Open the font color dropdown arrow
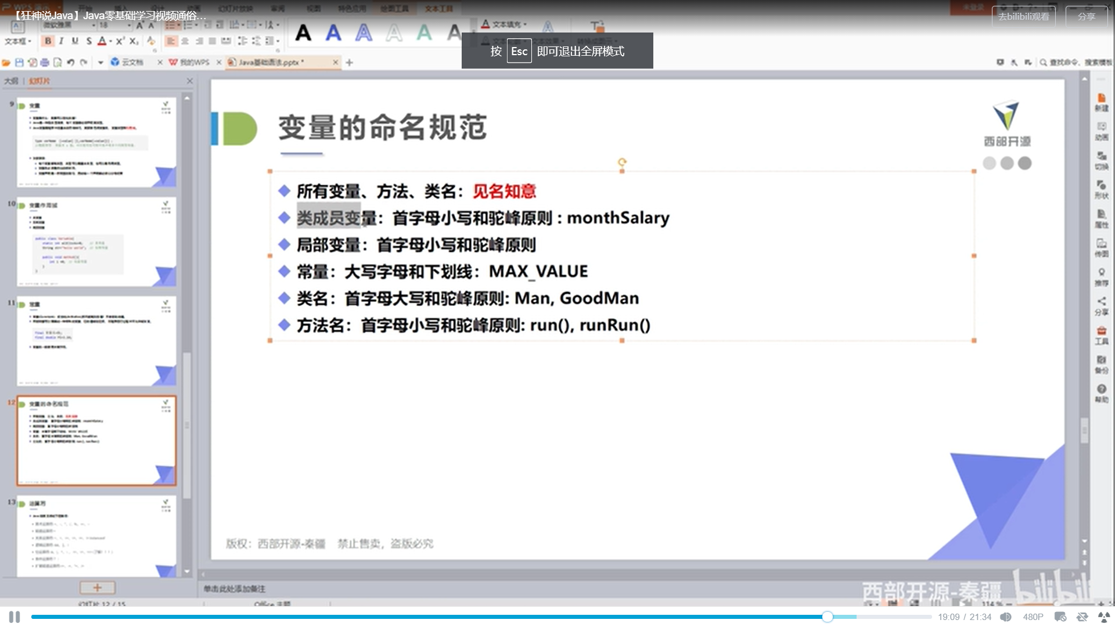This screenshot has height=627, width=1115. coord(110,41)
